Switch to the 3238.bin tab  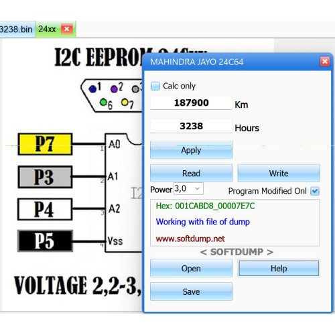16,29
